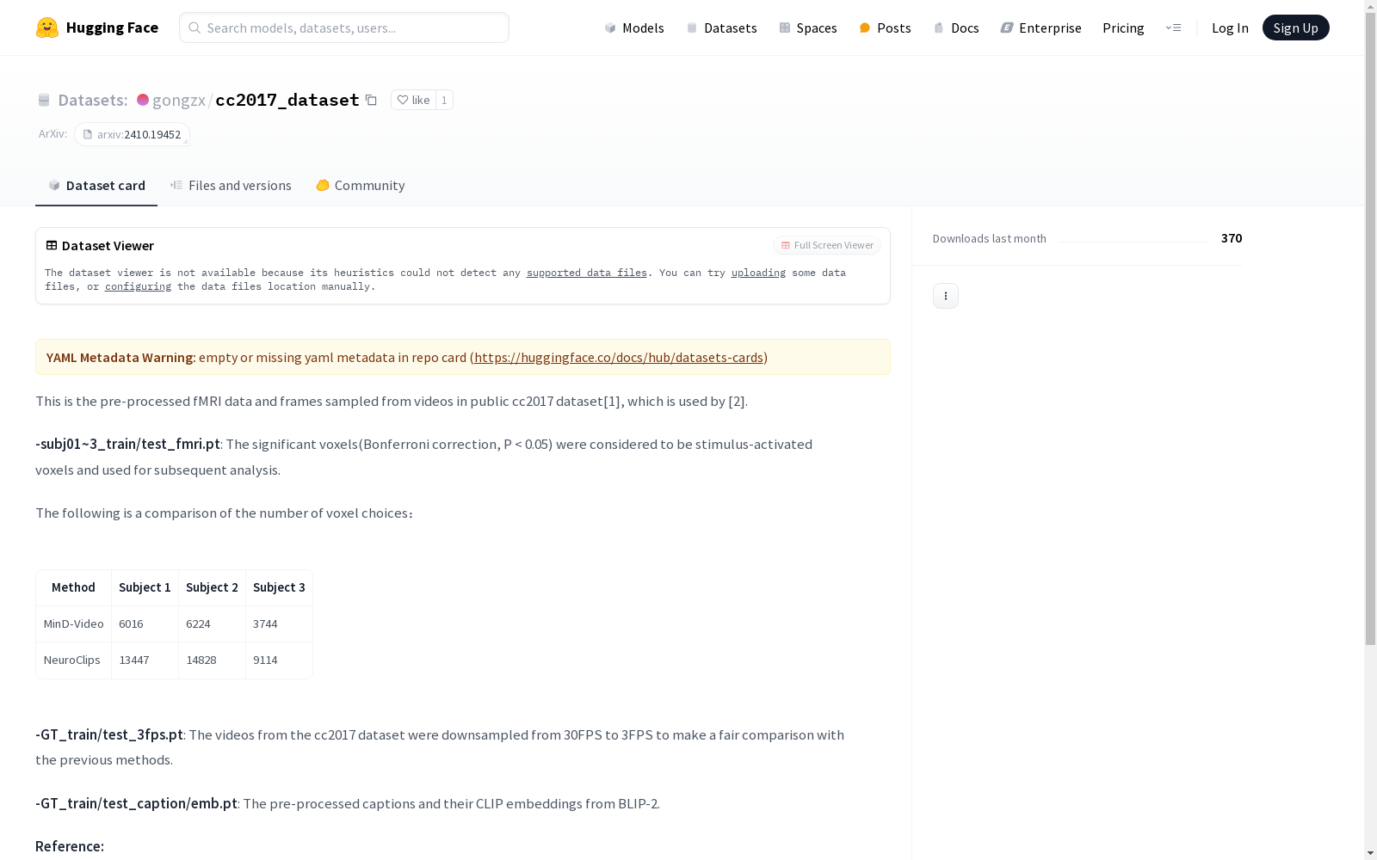Switch to Files and versions tab
The width and height of the screenshot is (1377, 860).
coord(231,185)
